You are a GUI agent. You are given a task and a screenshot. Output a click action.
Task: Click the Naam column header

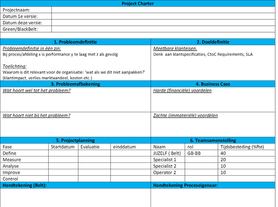click(168, 147)
